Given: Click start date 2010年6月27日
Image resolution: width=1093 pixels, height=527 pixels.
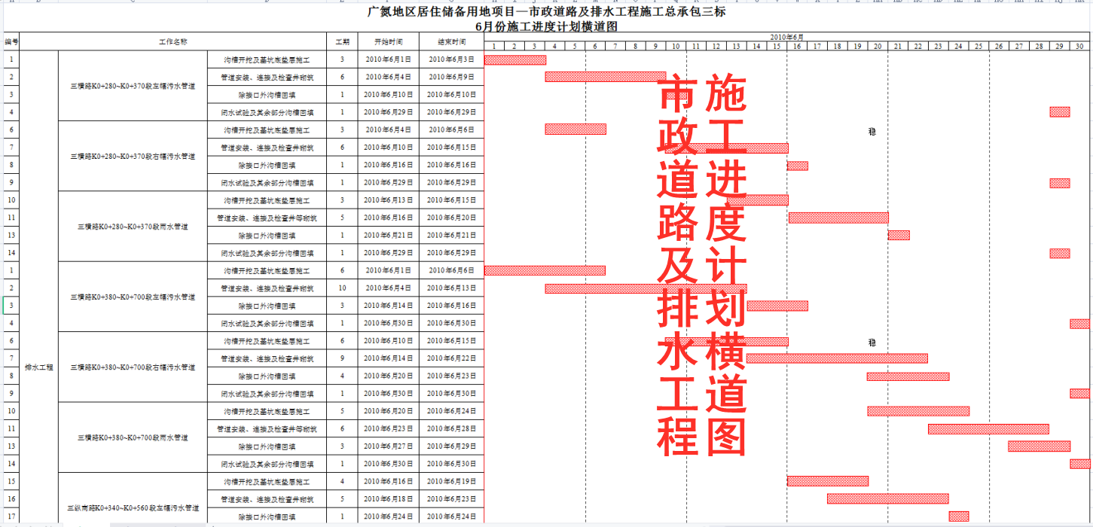Looking at the screenshot, I should (389, 446).
